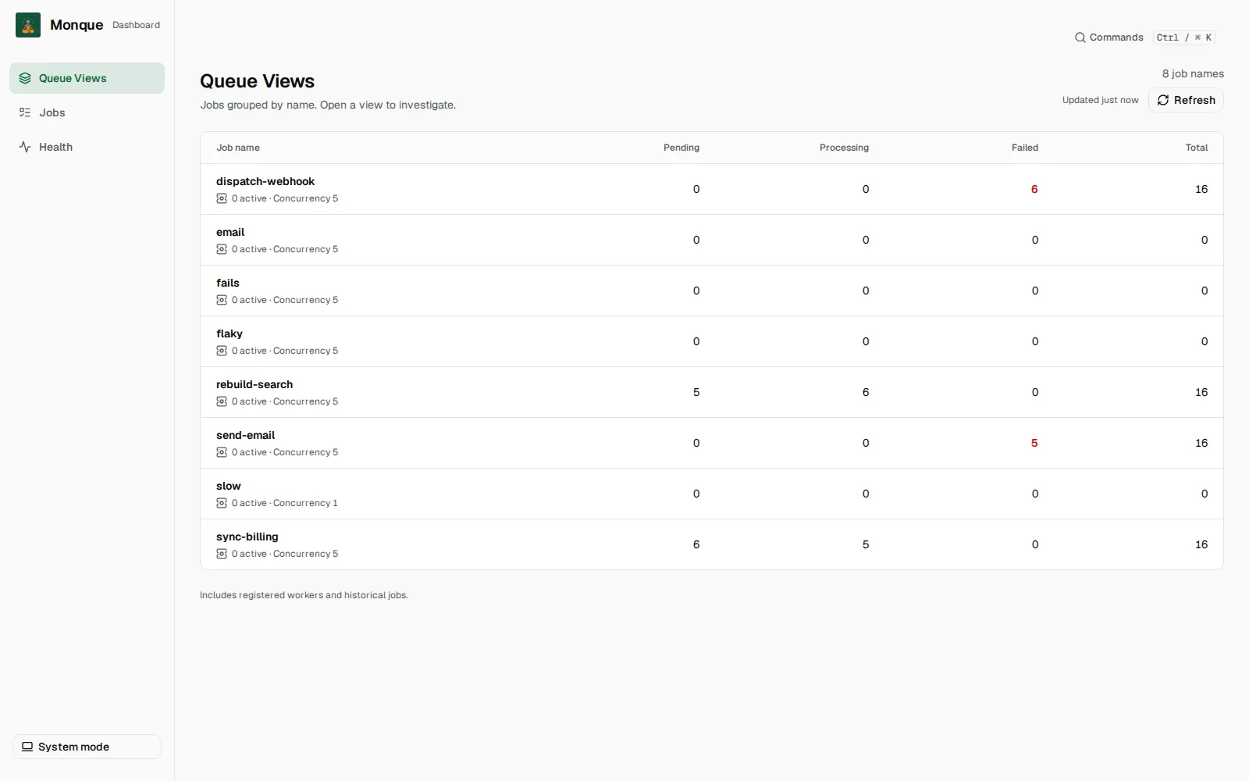Click the Health pulse icon in sidebar

click(x=25, y=147)
